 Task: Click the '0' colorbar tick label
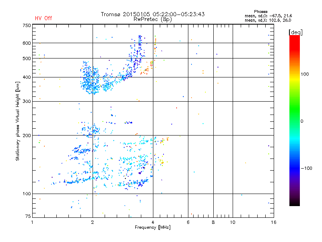302,121
